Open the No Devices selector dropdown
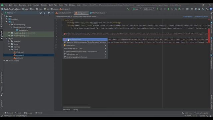This screenshot has width=213, height=120. click(x=149, y=9)
